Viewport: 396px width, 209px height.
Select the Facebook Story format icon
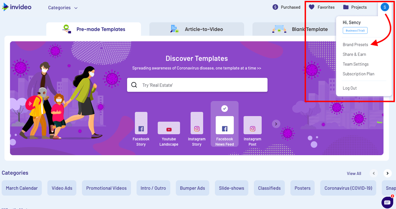[x=141, y=123]
